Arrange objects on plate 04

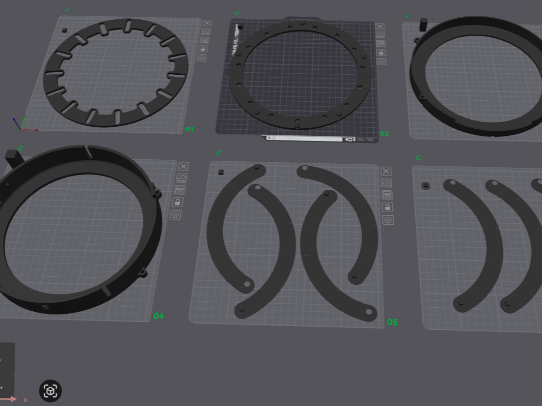(x=179, y=190)
